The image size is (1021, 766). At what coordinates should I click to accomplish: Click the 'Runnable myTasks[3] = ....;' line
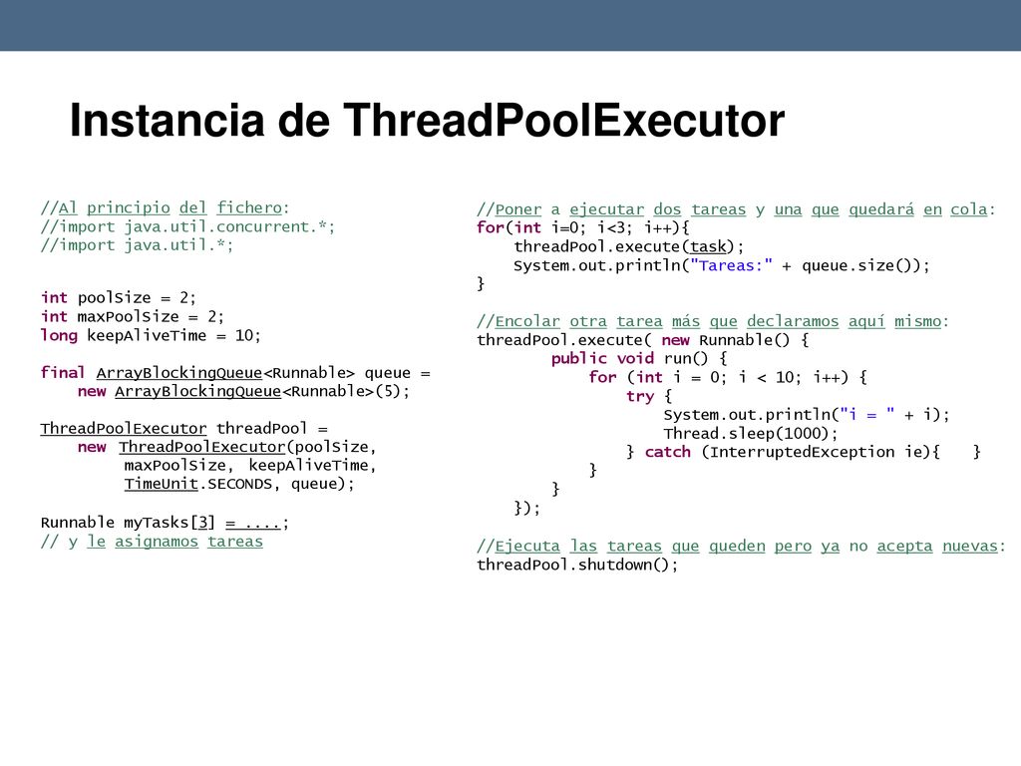click(x=165, y=523)
